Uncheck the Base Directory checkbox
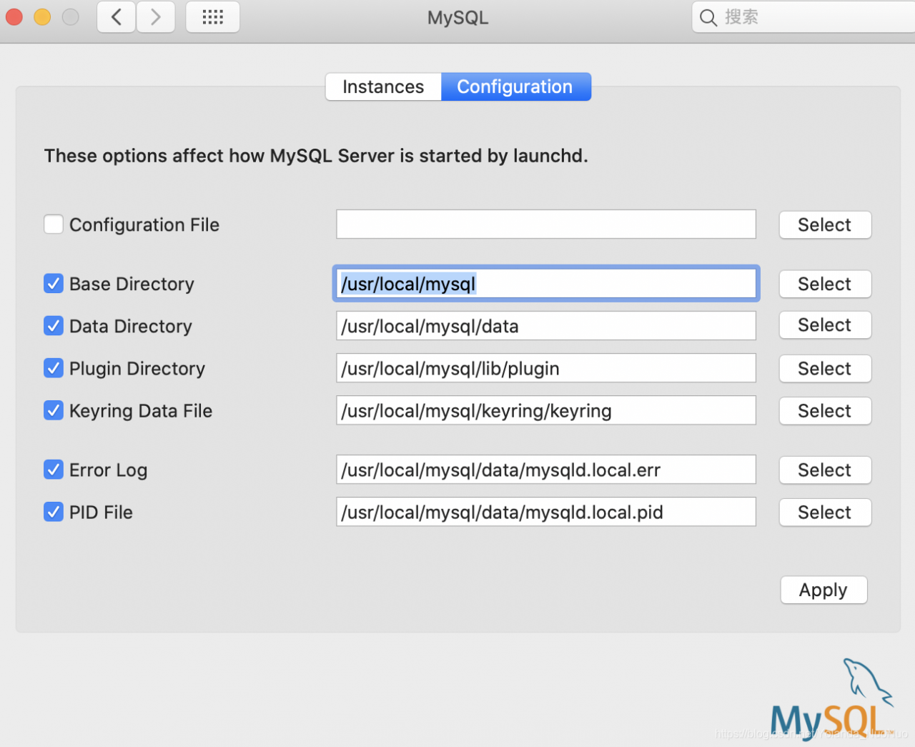 click(54, 284)
